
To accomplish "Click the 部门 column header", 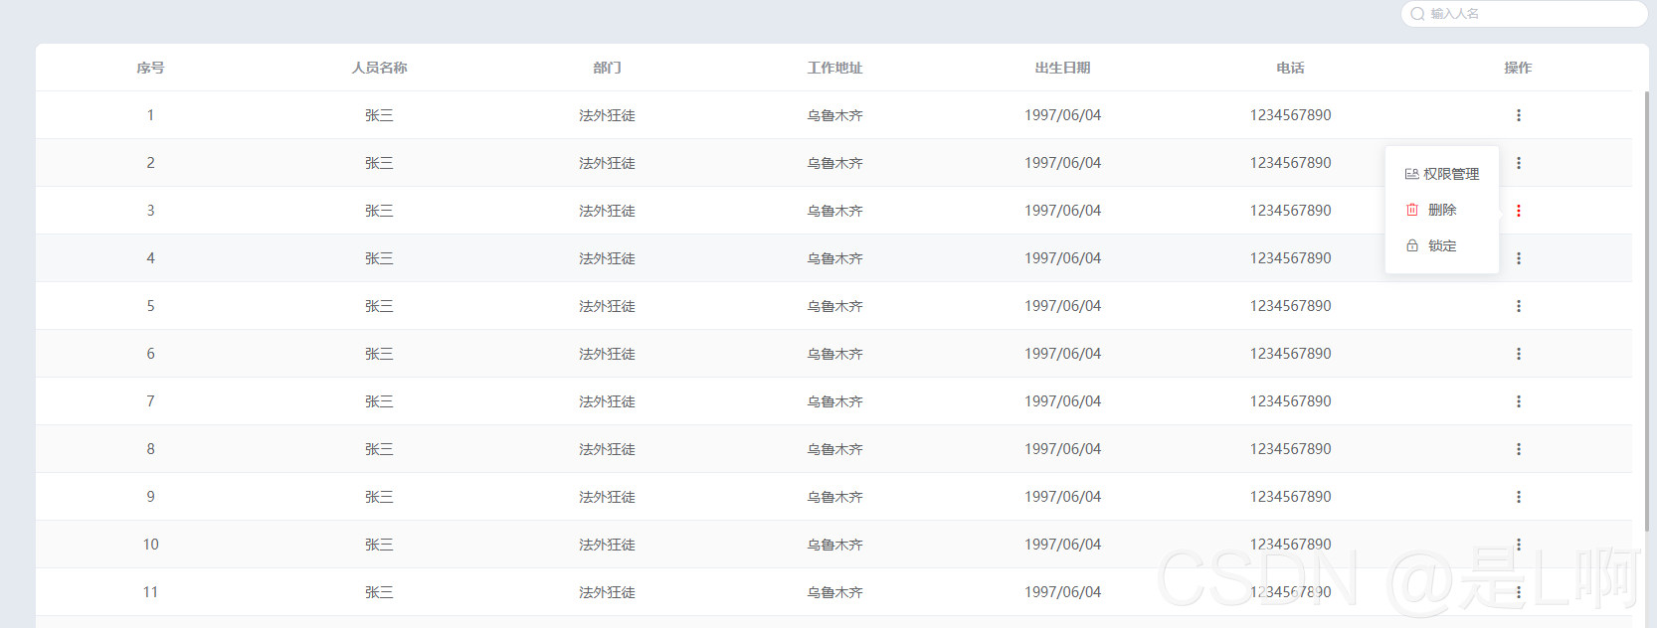I will [x=607, y=68].
